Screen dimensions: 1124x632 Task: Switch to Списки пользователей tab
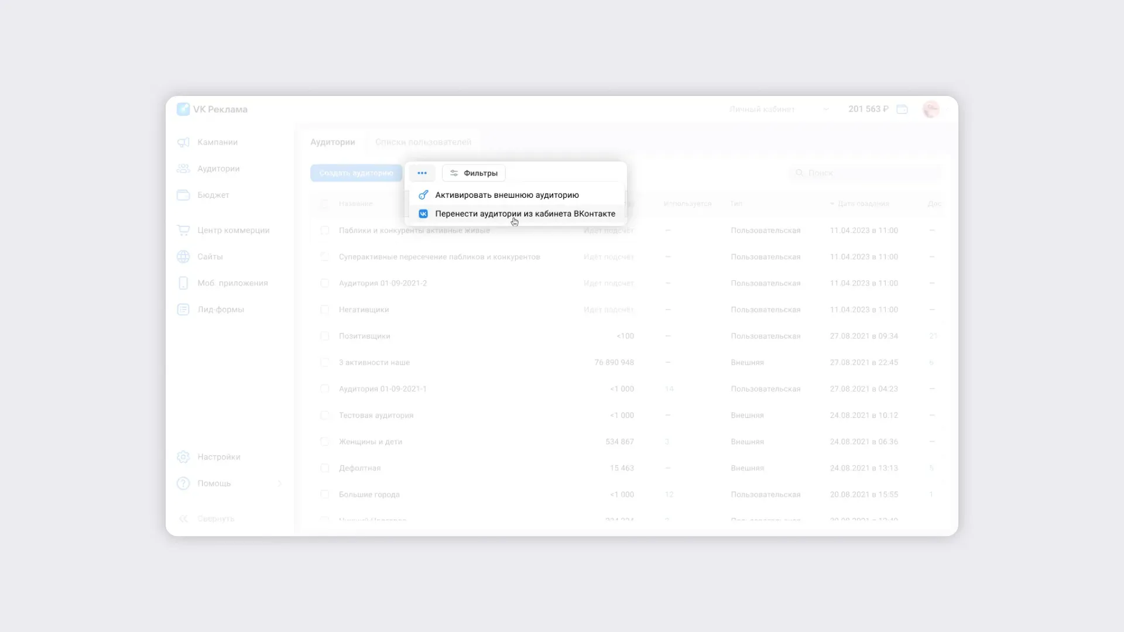(423, 142)
